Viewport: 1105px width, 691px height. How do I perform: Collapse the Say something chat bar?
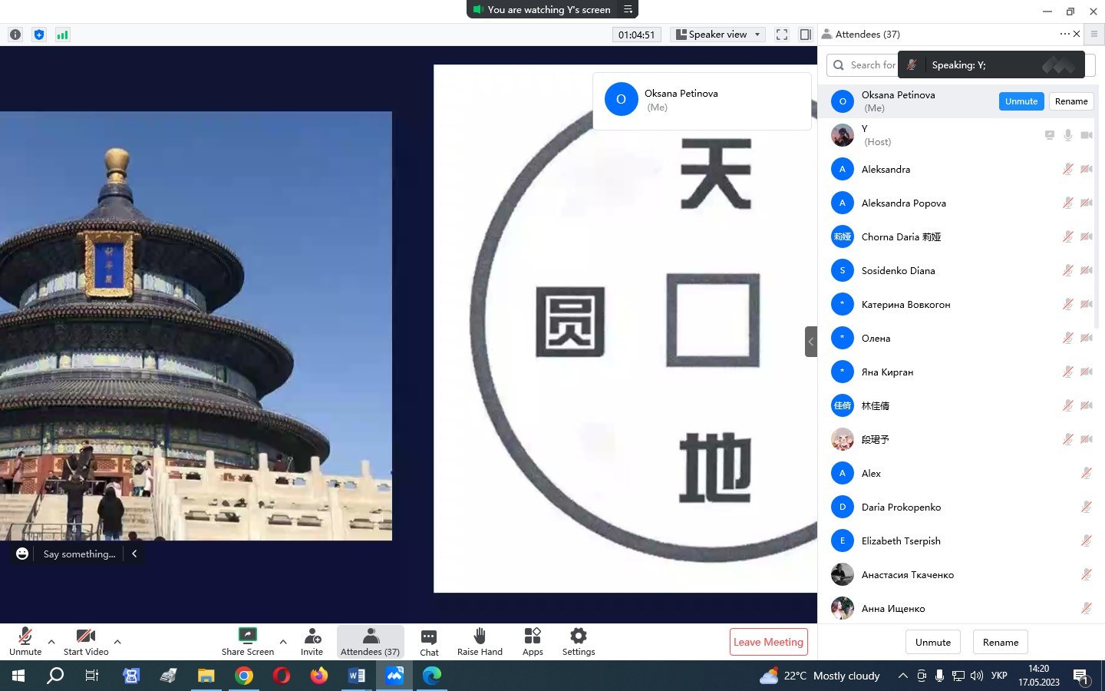(134, 554)
